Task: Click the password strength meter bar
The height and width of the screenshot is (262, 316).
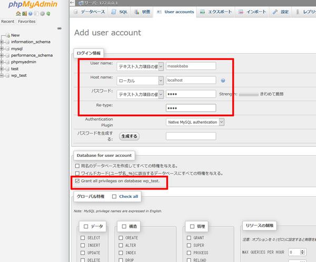Action: tap(249, 95)
